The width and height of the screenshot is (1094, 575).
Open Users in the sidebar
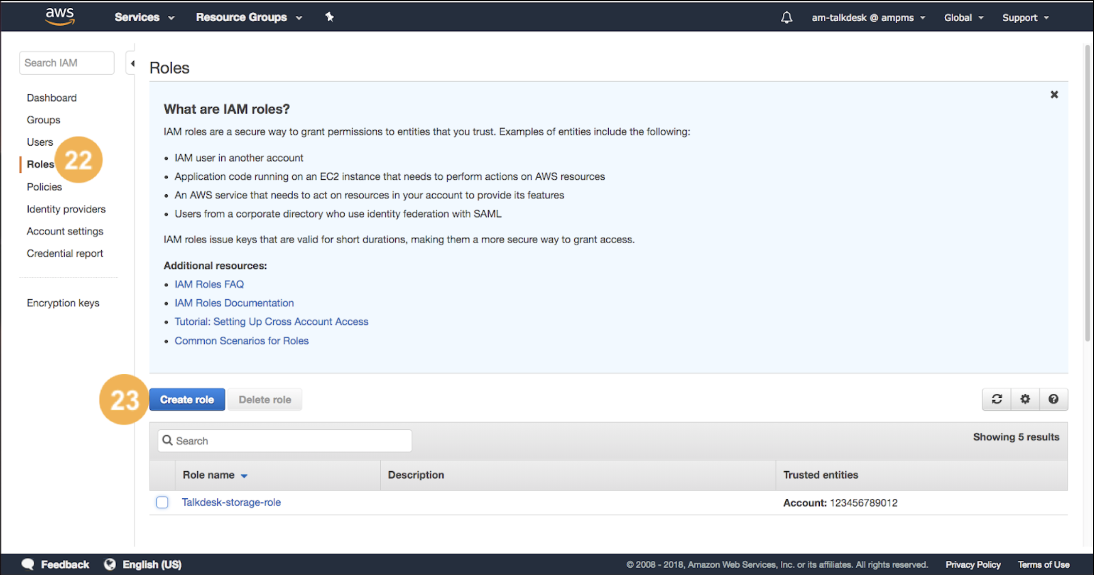click(40, 142)
